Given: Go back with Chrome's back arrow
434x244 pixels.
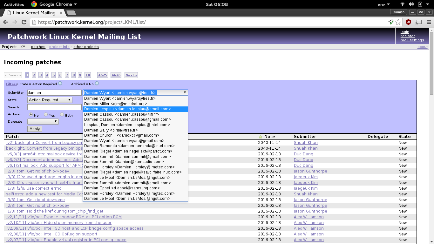Looking at the screenshot, I should (5, 22).
